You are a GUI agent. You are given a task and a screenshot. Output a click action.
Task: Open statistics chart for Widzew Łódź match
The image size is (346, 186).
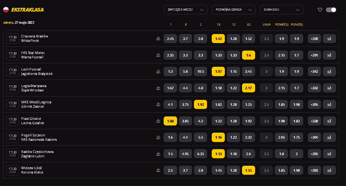point(329,170)
